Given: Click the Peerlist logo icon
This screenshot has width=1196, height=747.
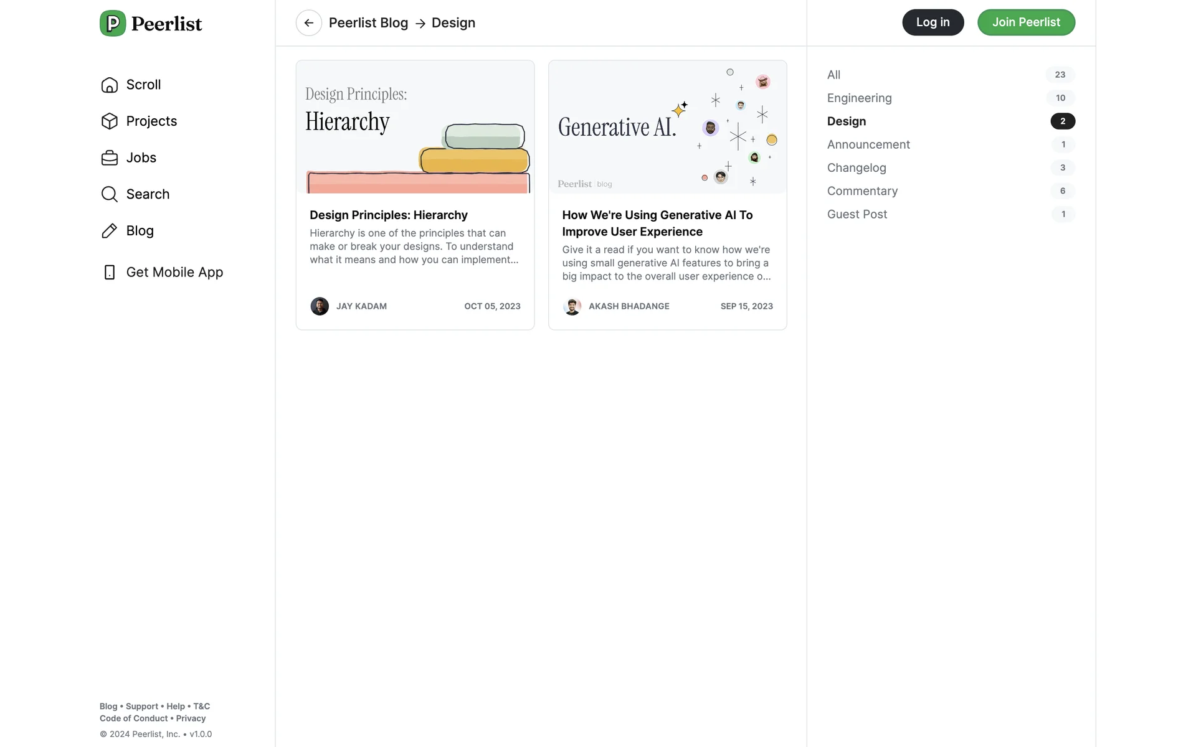Looking at the screenshot, I should [x=113, y=24].
